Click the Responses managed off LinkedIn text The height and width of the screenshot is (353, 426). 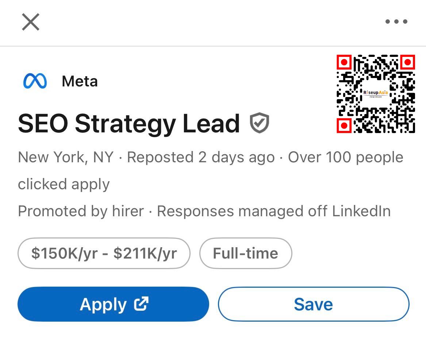point(274,211)
